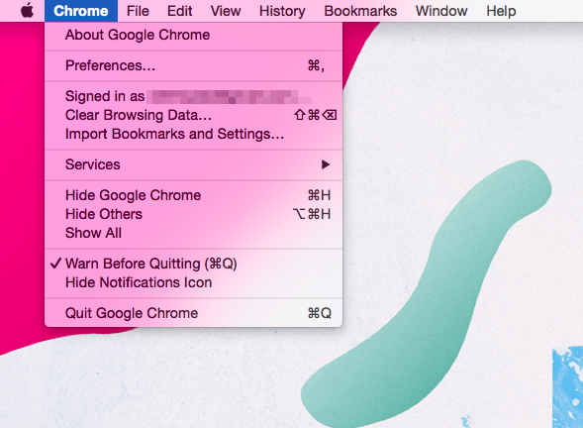The image size is (583, 428).
Task: Toggle Warn Before Quitting option
Action: [193, 264]
